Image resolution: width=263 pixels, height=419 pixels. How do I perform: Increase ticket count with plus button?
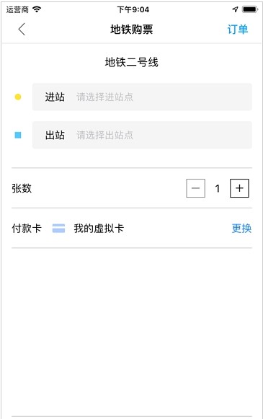(239, 188)
